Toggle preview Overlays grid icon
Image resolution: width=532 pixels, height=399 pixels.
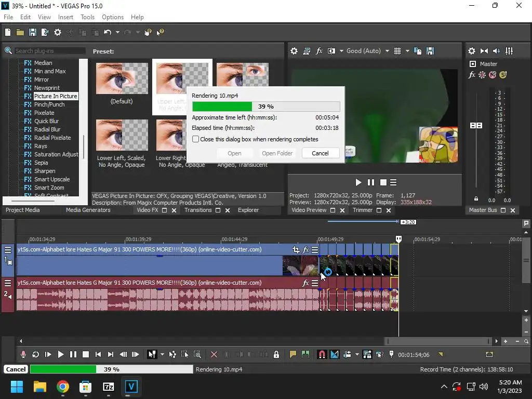coord(397,51)
